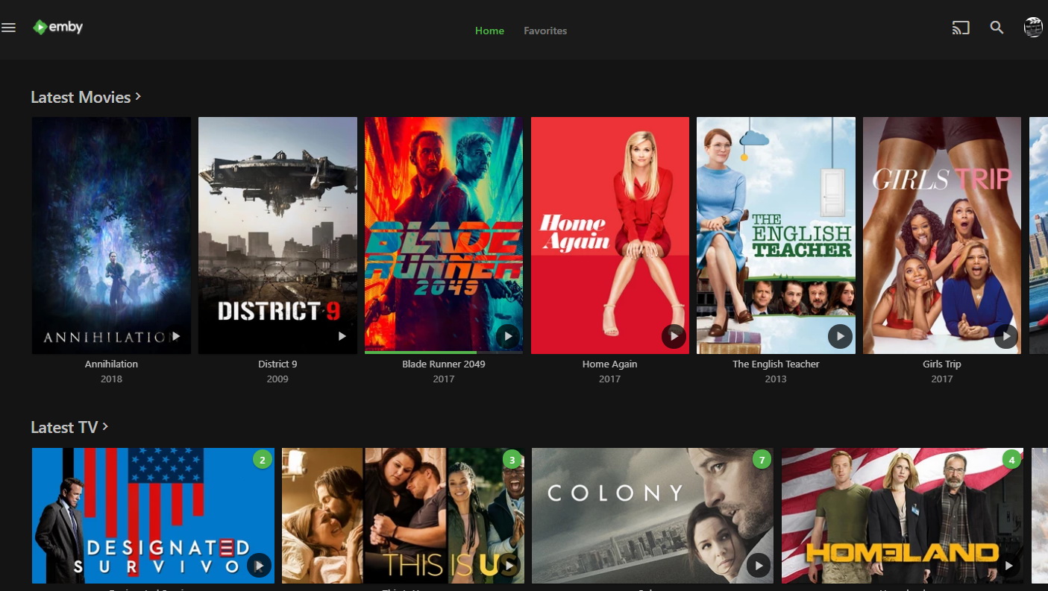
Task: Open the hamburger navigation menu
Action: pyautogui.click(x=9, y=28)
